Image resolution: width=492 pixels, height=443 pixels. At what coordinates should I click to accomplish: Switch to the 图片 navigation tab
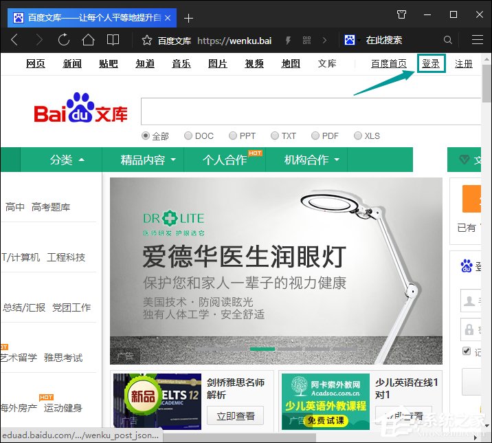218,64
